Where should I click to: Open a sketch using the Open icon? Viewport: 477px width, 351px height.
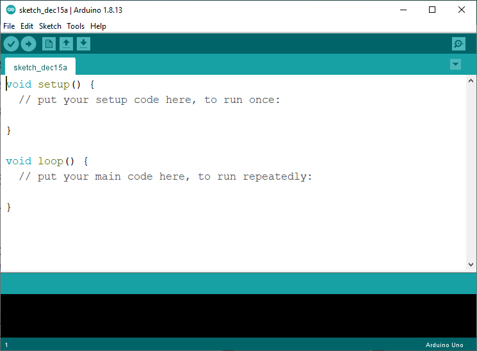(x=66, y=43)
